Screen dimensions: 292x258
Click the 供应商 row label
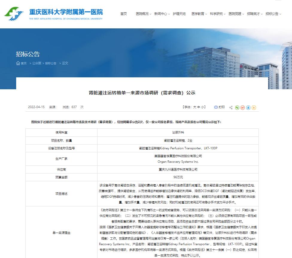coord(61,170)
